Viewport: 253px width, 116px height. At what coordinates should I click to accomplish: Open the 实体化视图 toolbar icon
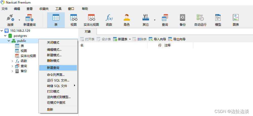click(91, 20)
